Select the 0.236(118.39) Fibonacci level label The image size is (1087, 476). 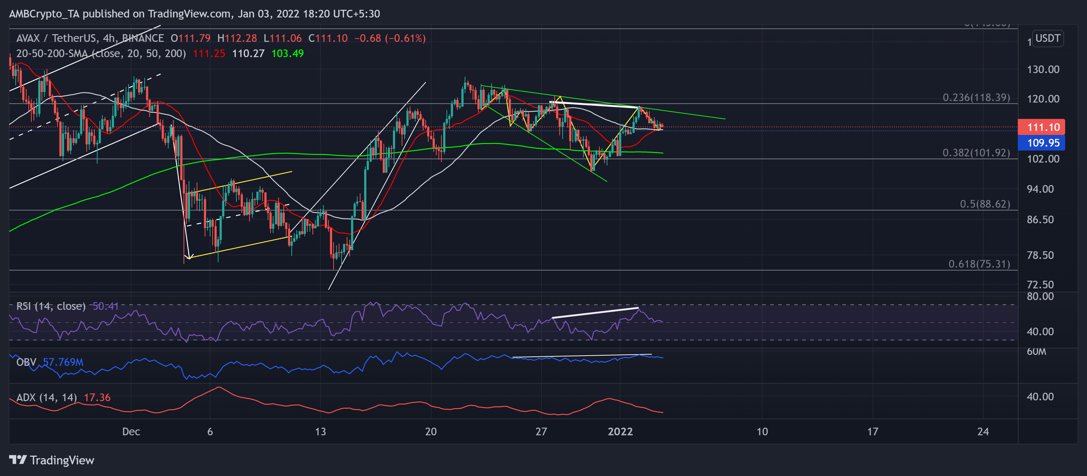coord(976,98)
